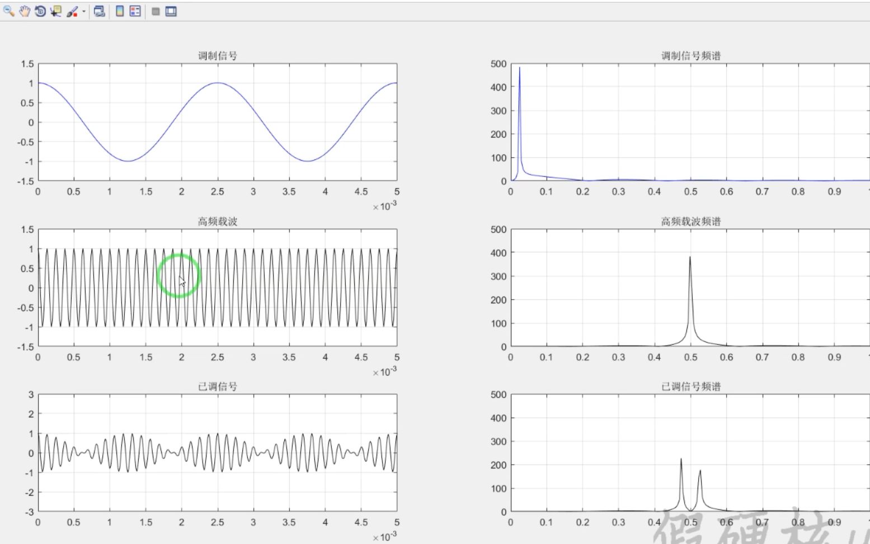This screenshot has width=870, height=544.
Task: Insert a Colorbar from the toolbar
Action: pos(120,11)
